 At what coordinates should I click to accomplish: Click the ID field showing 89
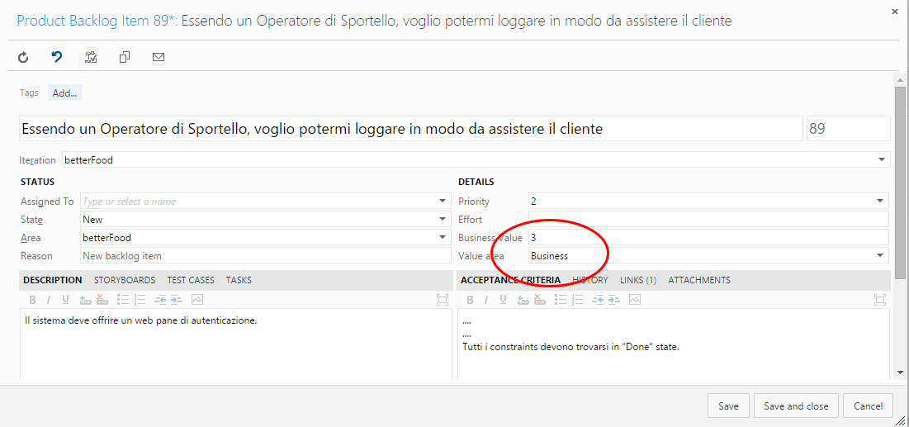click(849, 129)
